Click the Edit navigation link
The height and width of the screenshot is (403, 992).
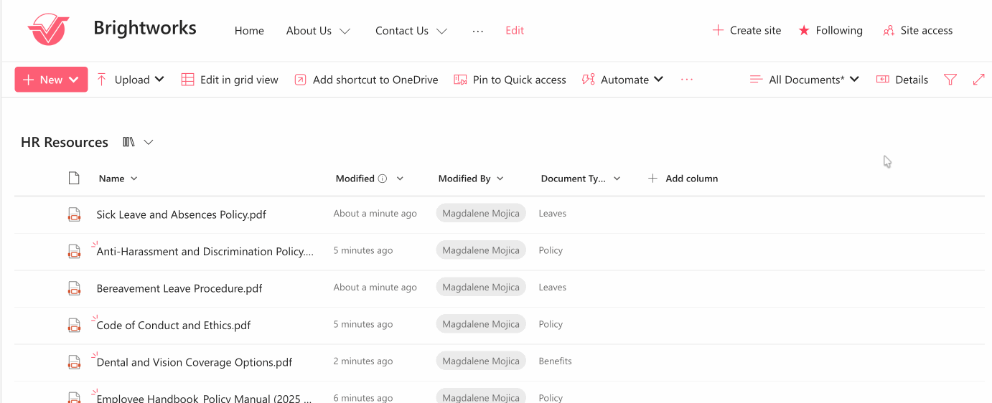coord(515,31)
